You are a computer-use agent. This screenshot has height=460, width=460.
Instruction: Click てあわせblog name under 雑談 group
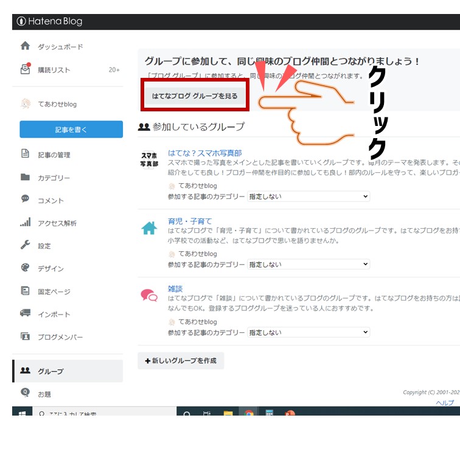point(198,322)
